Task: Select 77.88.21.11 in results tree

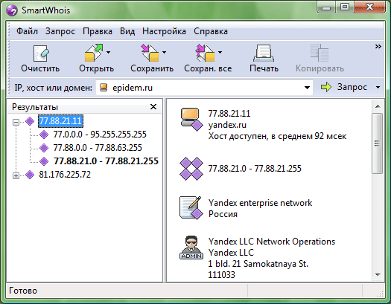Action: pos(60,121)
